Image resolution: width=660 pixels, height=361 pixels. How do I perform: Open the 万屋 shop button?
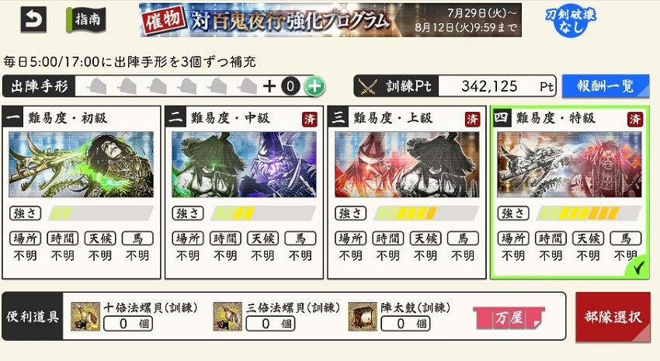pos(509,318)
